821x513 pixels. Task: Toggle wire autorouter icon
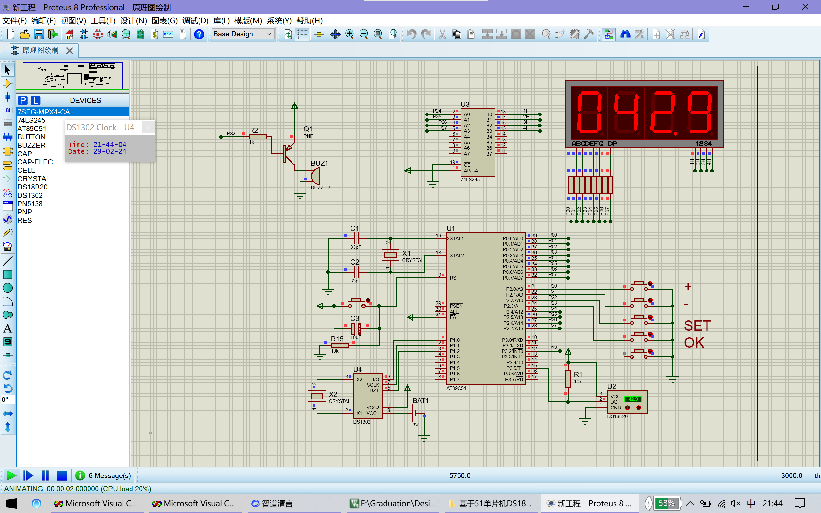(x=609, y=34)
